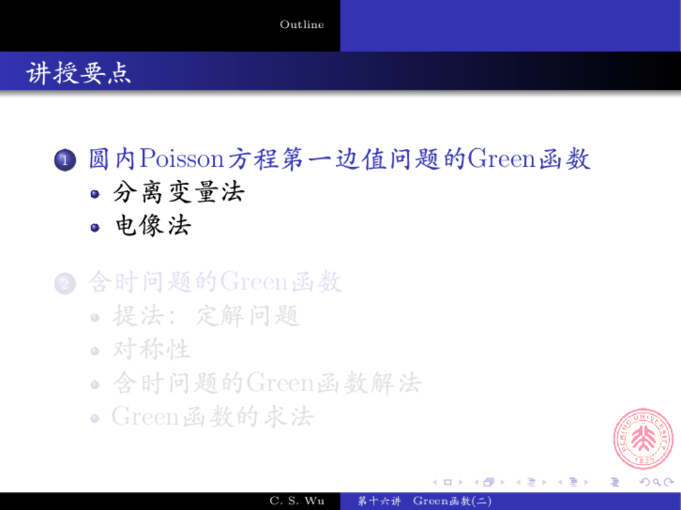
Task: Jump to the next section arrow
Action: coord(585,482)
